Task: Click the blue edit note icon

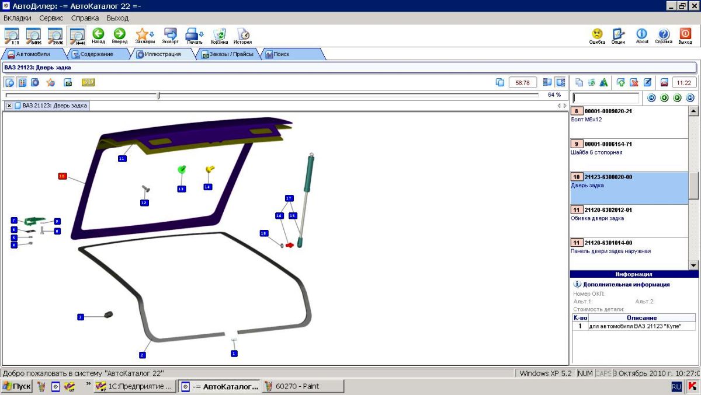Action: (647, 82)
